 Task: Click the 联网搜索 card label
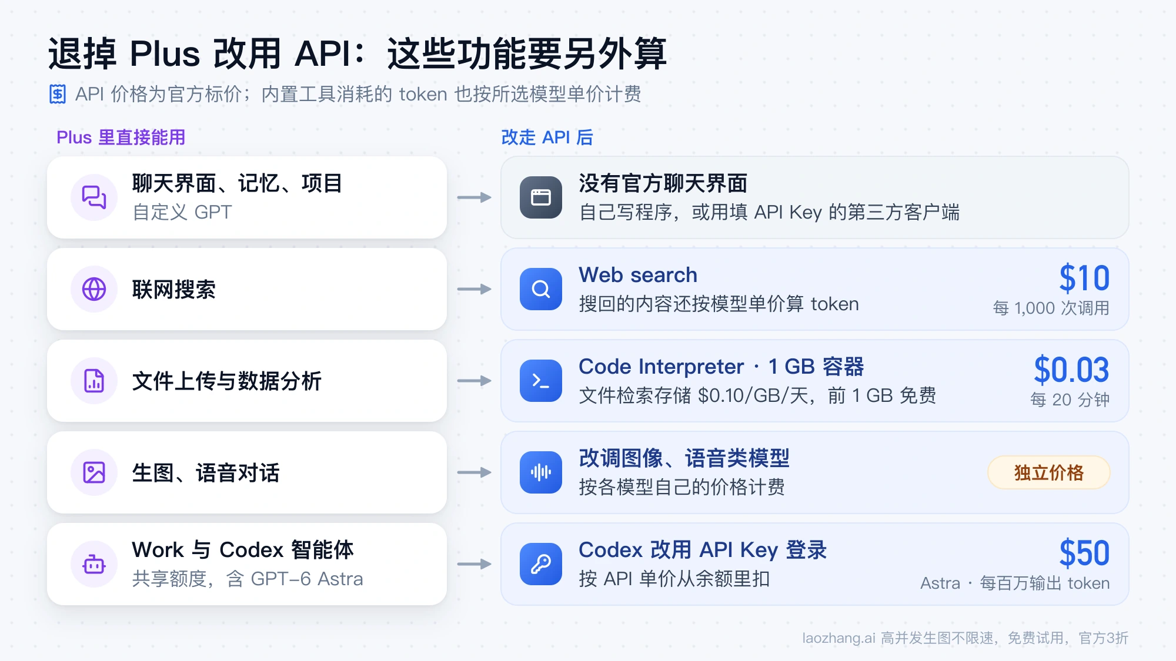174,289
